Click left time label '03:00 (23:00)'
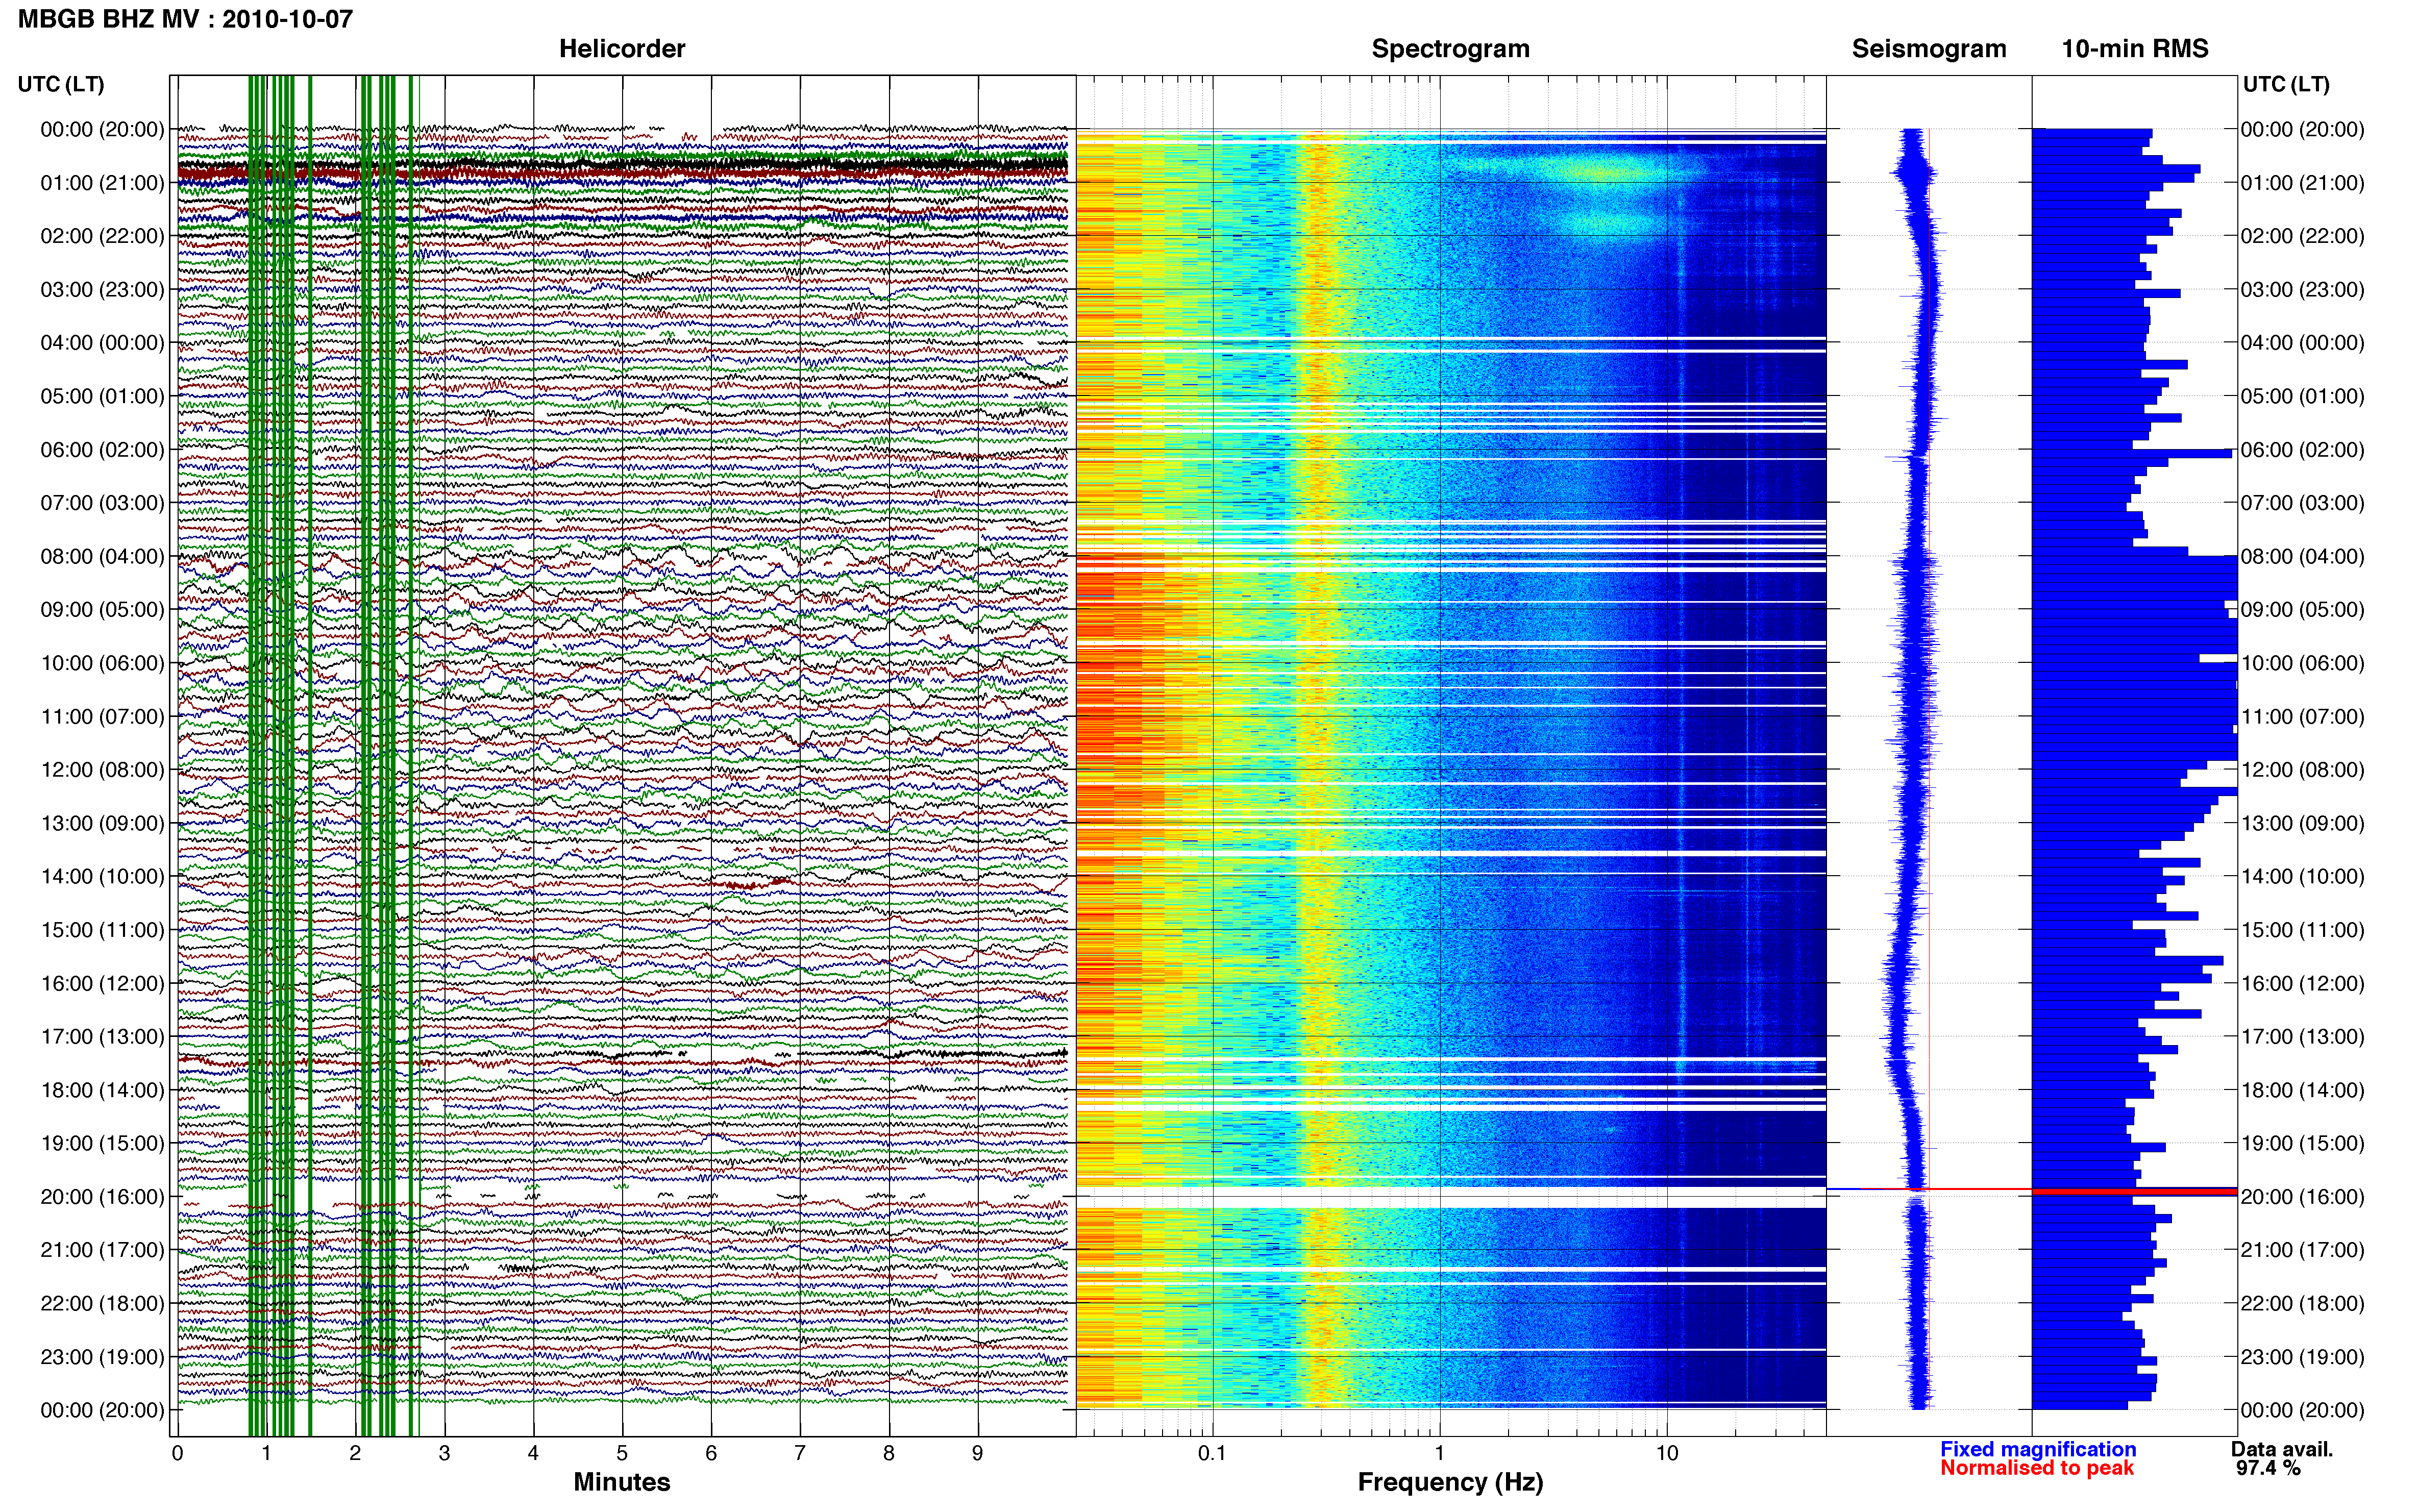 (x=102, y=290)
